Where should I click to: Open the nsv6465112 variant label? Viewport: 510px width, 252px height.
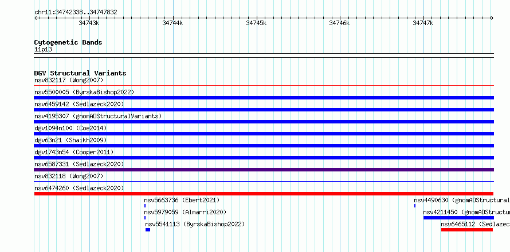(x=475, y=224)
